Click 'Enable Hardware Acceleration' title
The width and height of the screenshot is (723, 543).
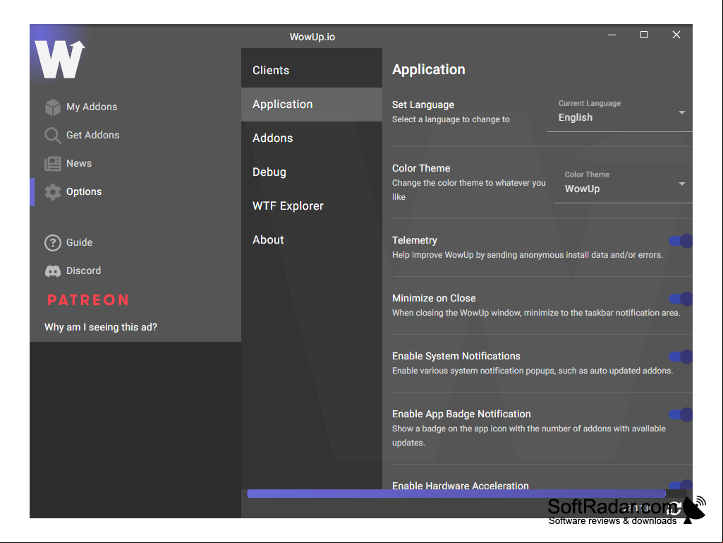pyautogui.click(x=460, y=485)
